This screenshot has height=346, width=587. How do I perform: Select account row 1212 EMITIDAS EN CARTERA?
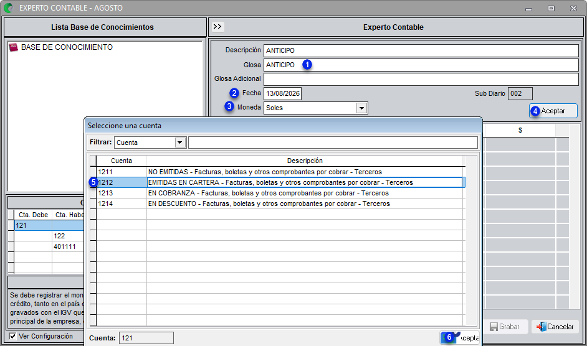coord(277,182)
